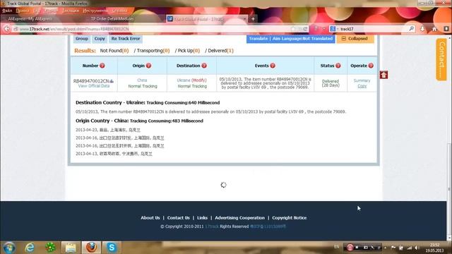Image resolution: width=452 pixels, height=254 pixels.
Task: Click help icon next to Status header
Action: [x=338, y=66]
